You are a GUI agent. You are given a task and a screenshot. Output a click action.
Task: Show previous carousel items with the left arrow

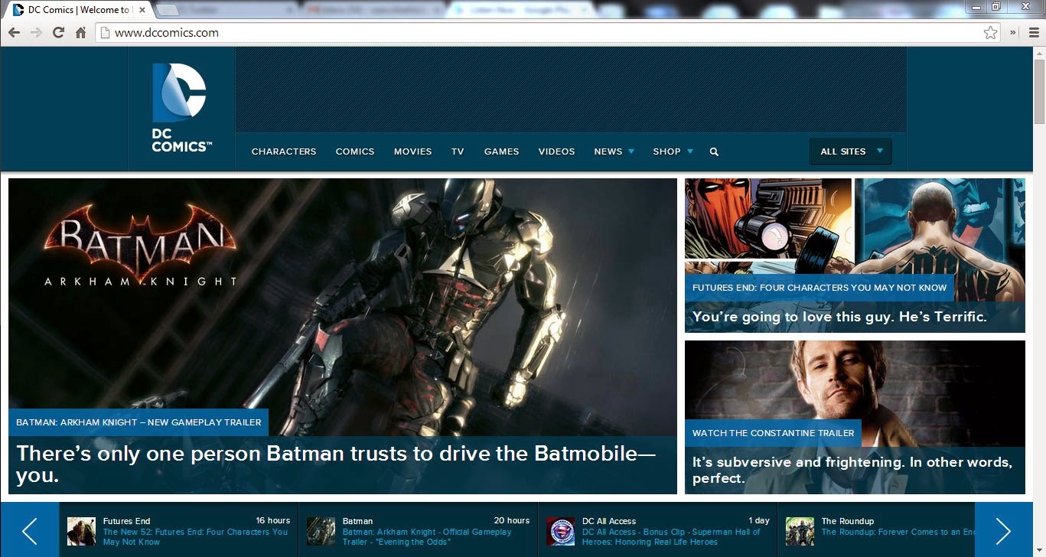[x=30, y=530]
